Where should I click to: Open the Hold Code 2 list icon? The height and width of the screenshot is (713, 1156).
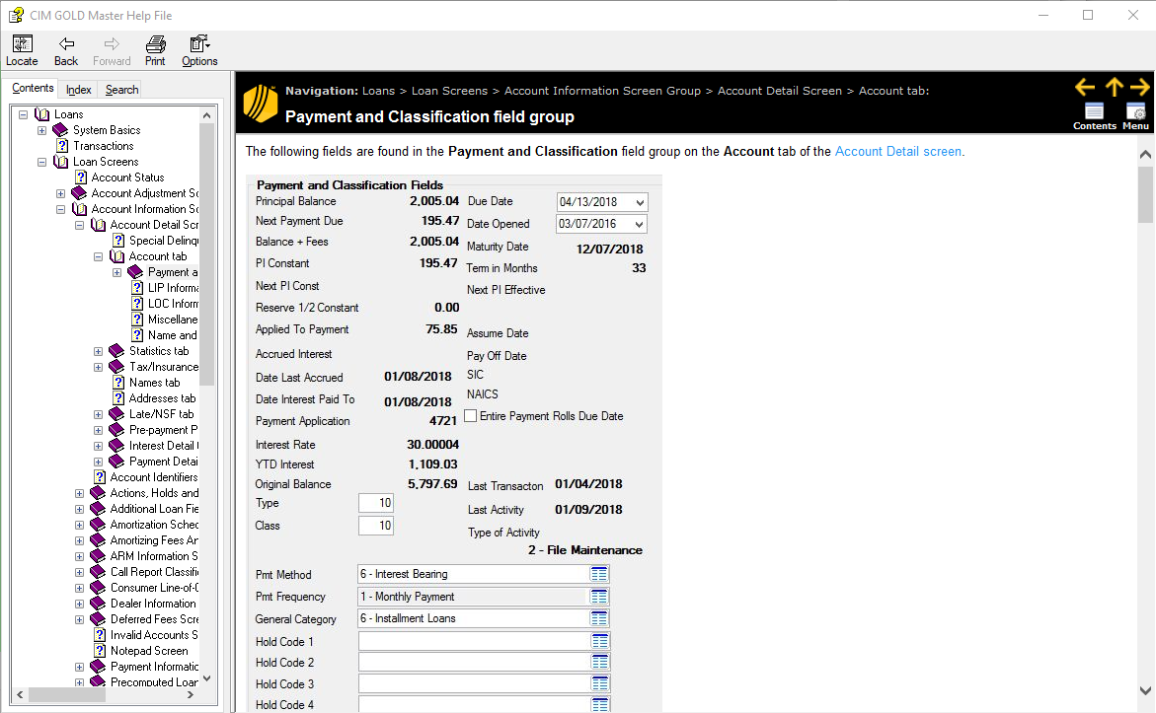click(x=599, y=662)
